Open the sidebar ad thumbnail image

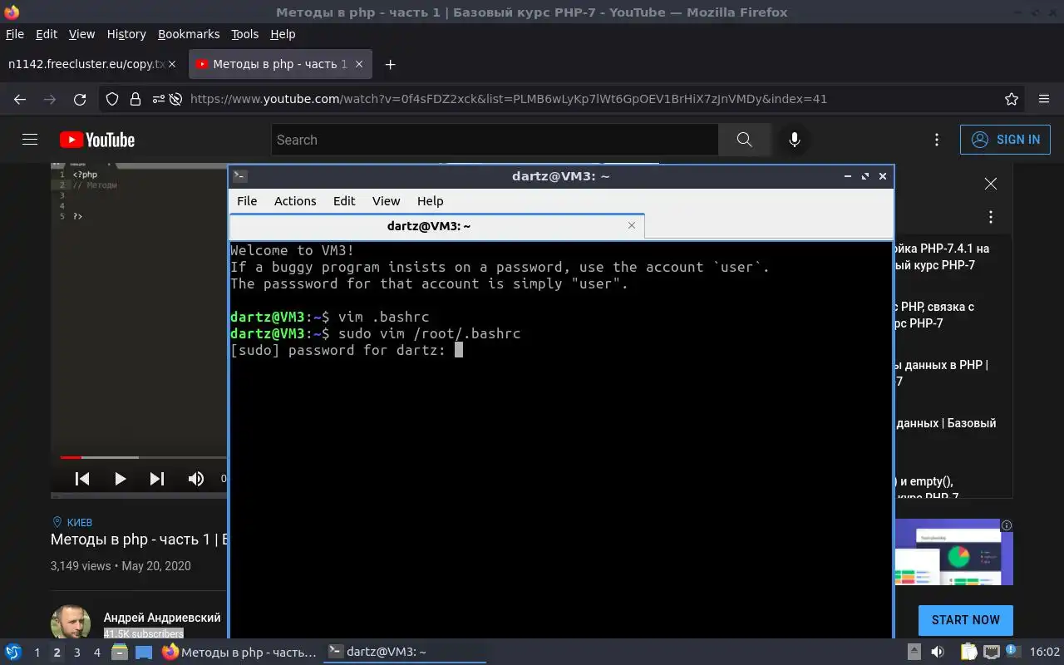953,553
